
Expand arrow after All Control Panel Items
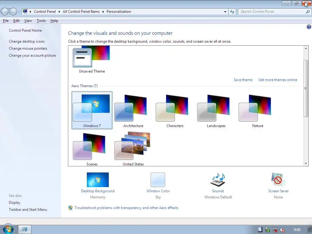point(103,12)
